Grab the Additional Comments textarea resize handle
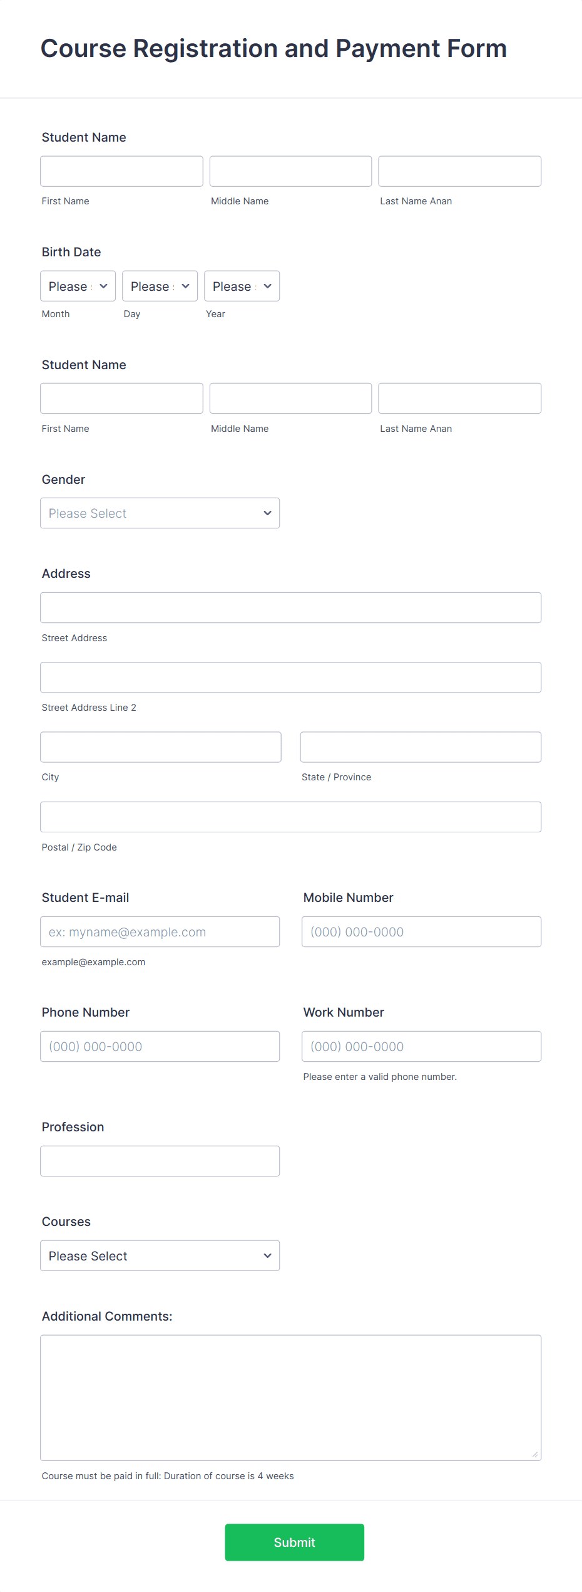This screenshot has height=1592, width=582. point(535,1455)
